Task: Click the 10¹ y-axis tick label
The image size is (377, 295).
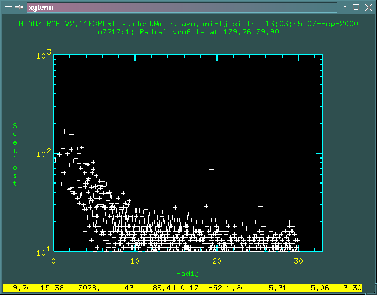Action: coord(44,252)
